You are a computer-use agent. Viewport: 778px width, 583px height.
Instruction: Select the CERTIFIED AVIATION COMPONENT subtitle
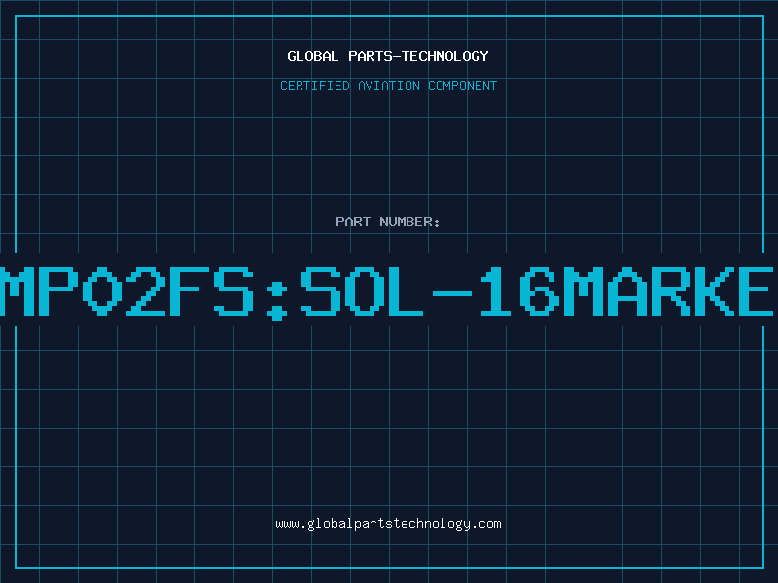(388, 86)
